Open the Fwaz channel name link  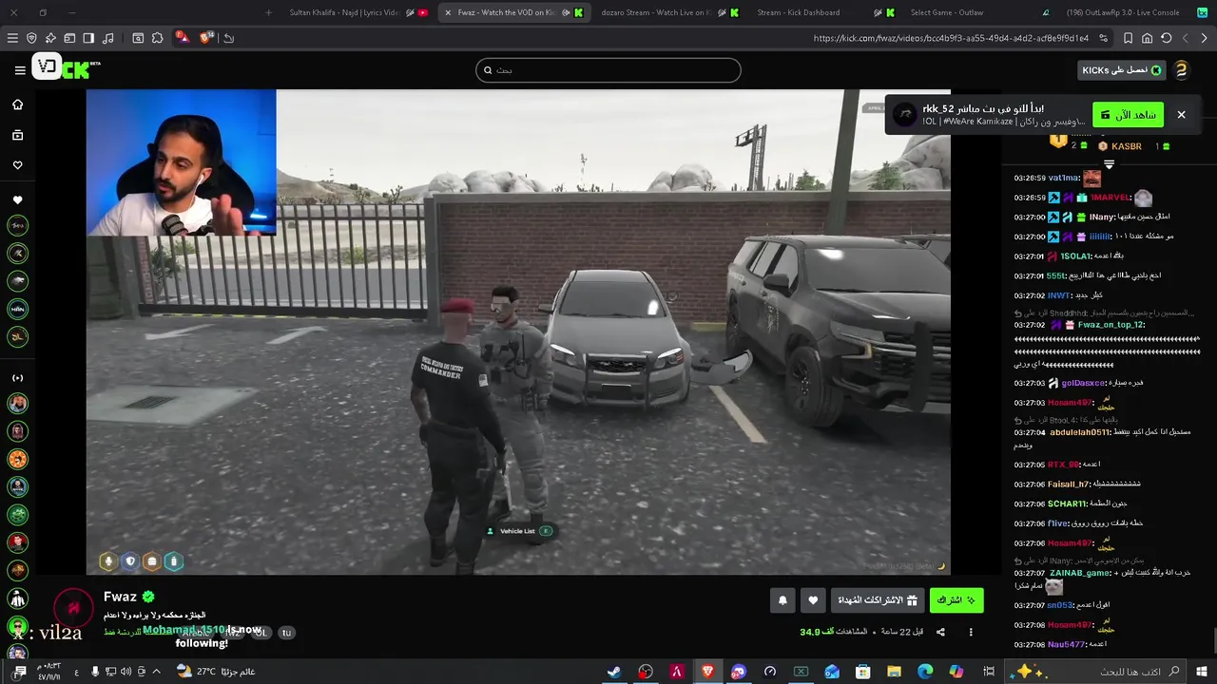pos(121,597)
